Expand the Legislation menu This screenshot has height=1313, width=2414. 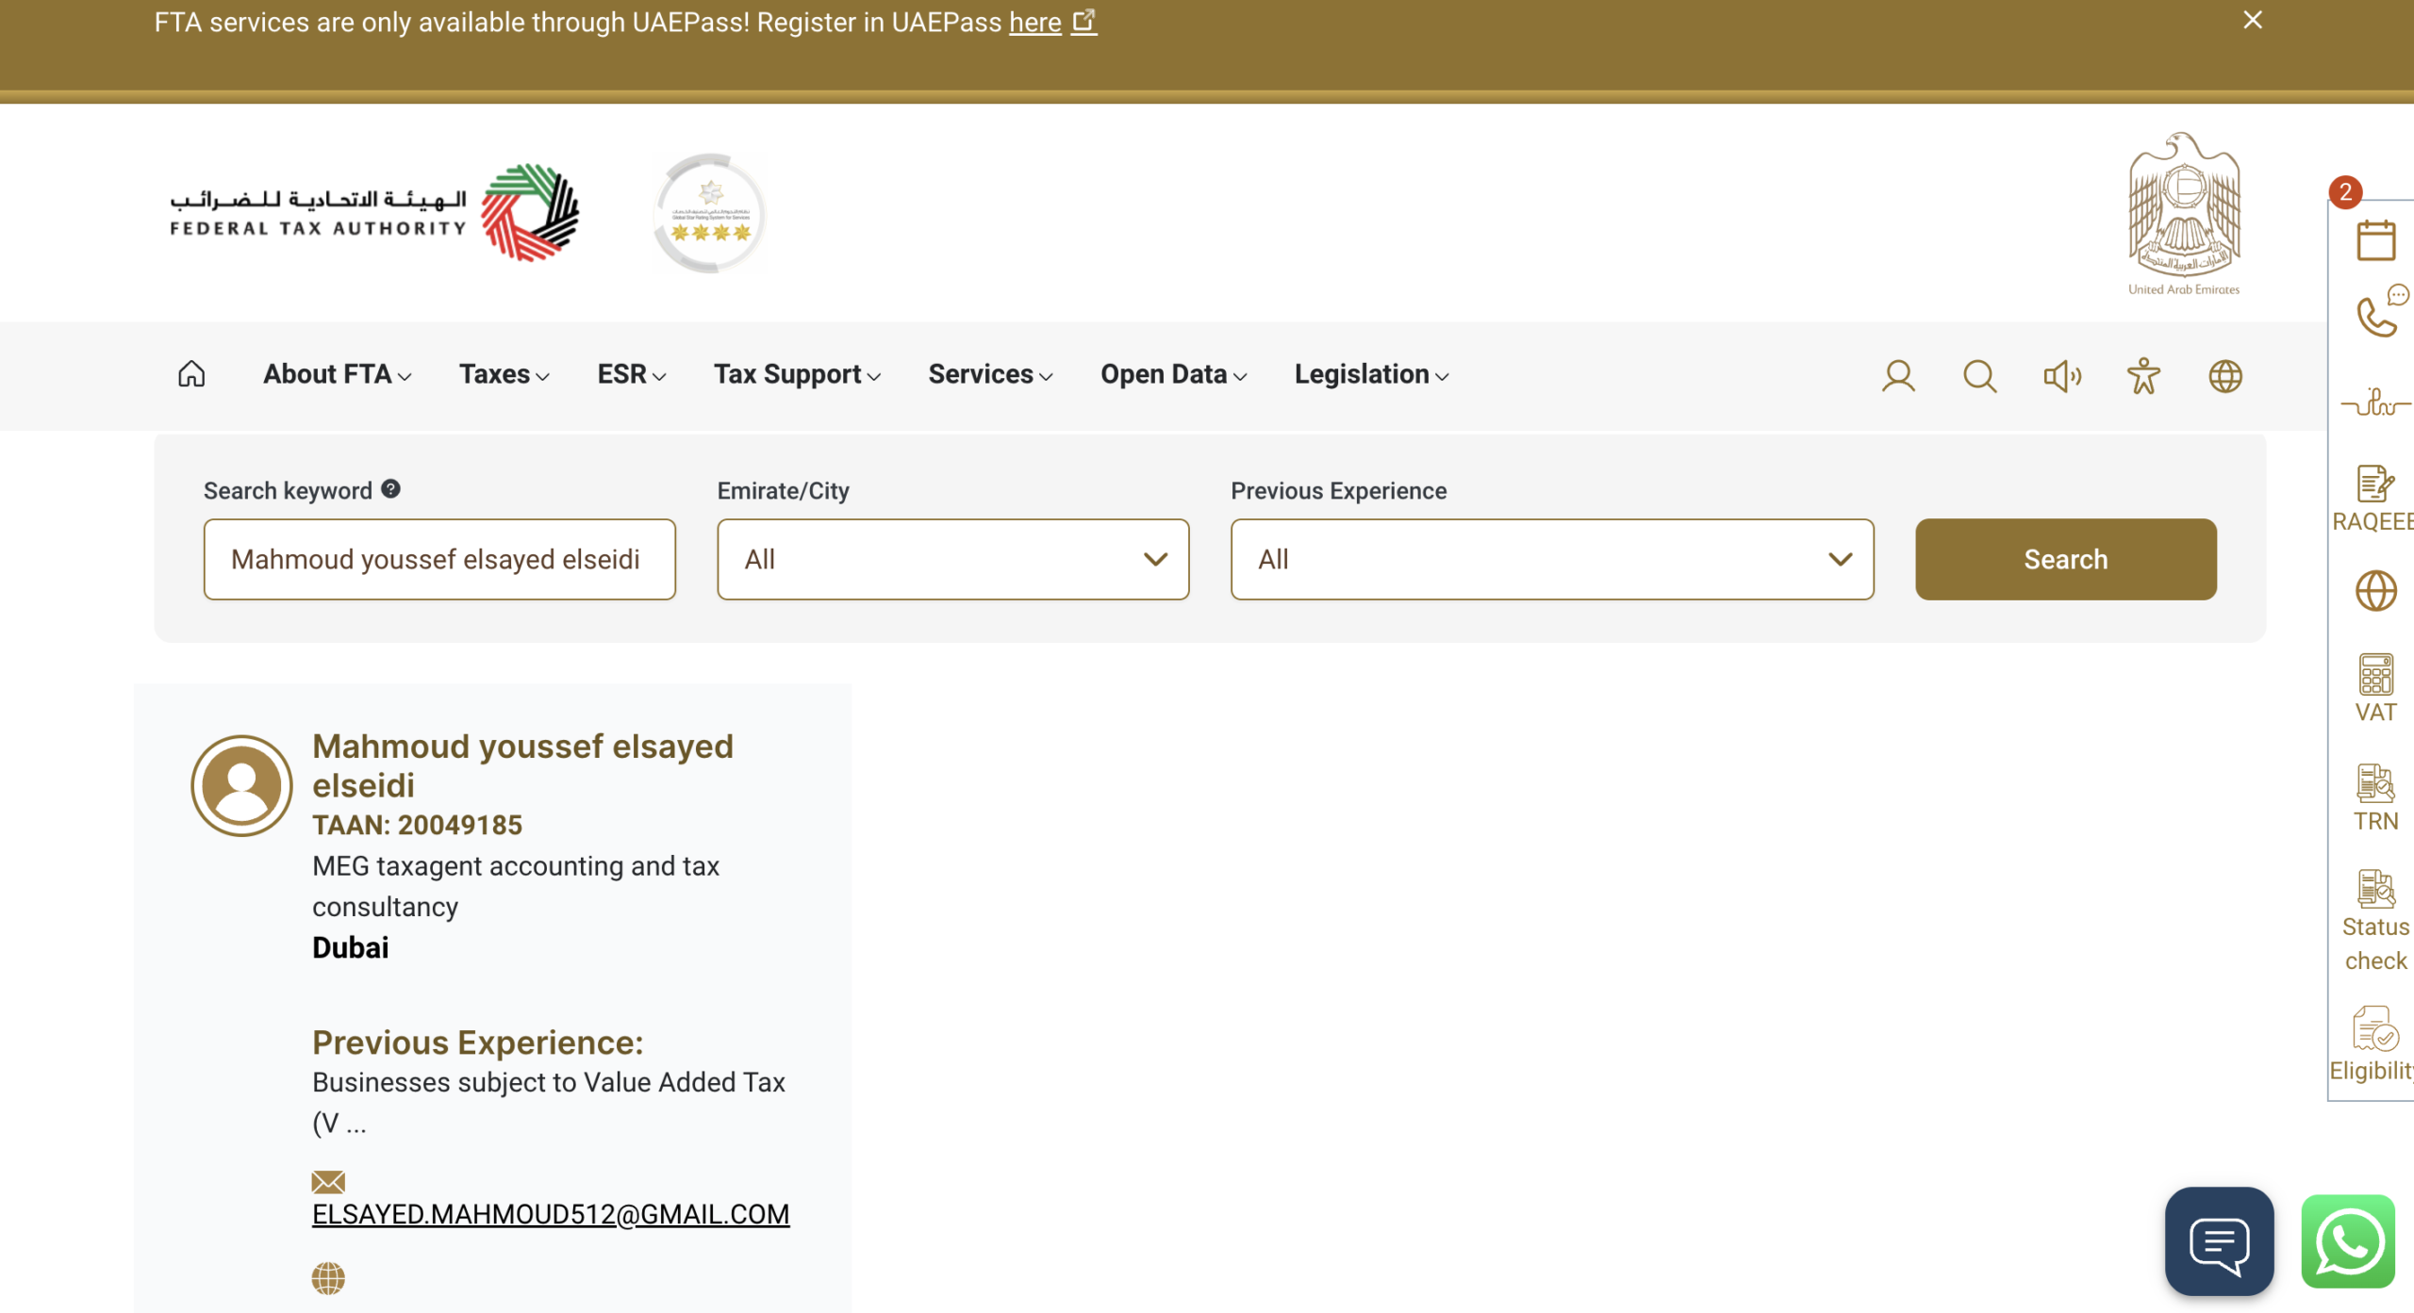tap(1371, 374)
